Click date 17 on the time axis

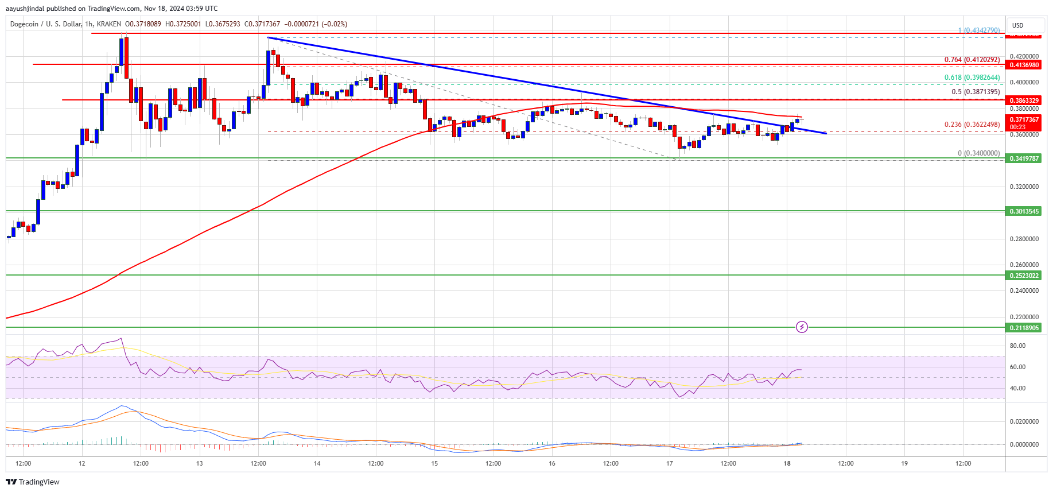(x=670, y=463)
